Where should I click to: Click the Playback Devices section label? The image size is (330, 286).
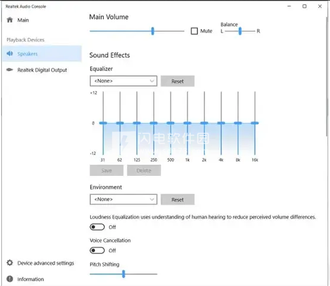click(25, 40)
